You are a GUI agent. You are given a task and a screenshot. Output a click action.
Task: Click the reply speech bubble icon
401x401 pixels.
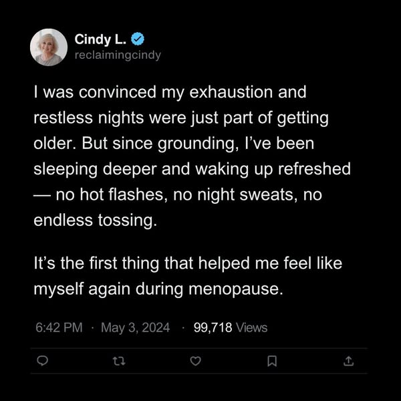click(41, 362)
